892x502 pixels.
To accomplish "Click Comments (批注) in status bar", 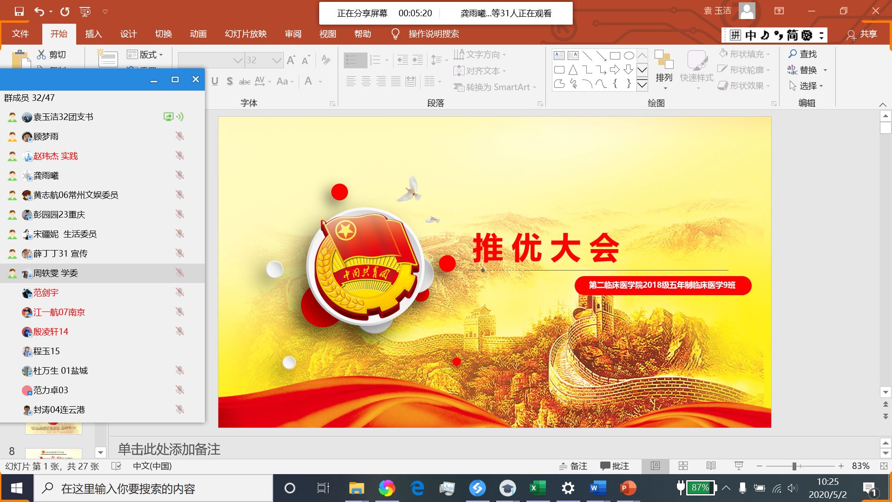I will point(615,466).
